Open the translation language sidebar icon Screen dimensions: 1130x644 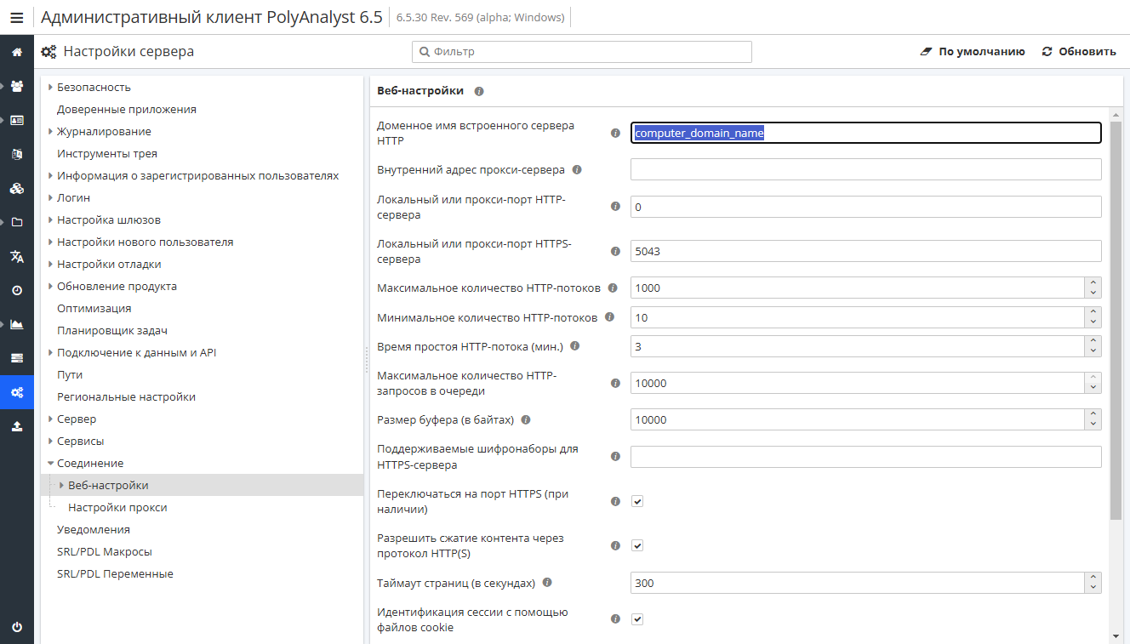click(17, 256)
